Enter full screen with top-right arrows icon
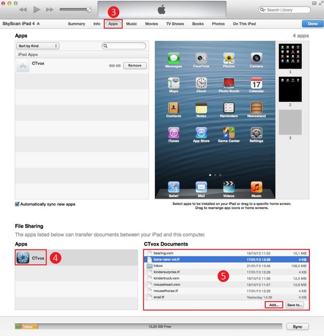 click(320, 3)
